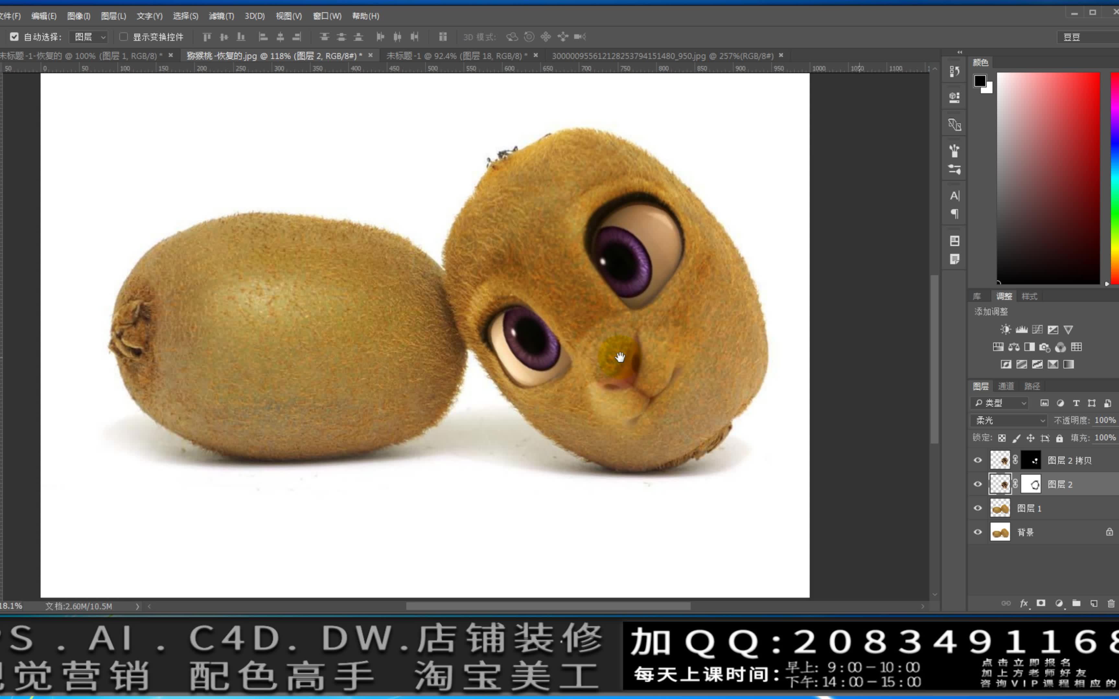Image resolution: width=1119 pixels, height=699 pixels.
Task: Create a new layer group (folder icon)
Action: coord(1077,603)
